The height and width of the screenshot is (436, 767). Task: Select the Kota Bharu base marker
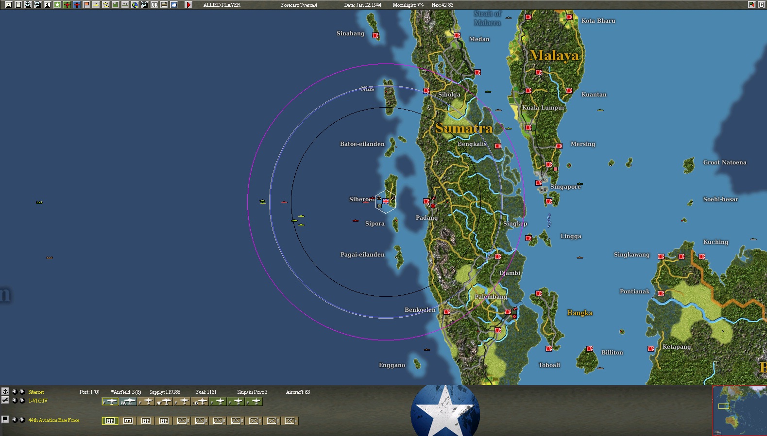point(569,17)
